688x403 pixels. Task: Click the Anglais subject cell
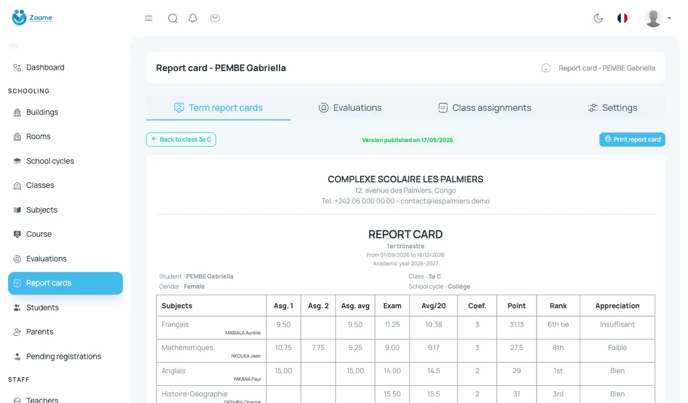click(x=211, y=374)
